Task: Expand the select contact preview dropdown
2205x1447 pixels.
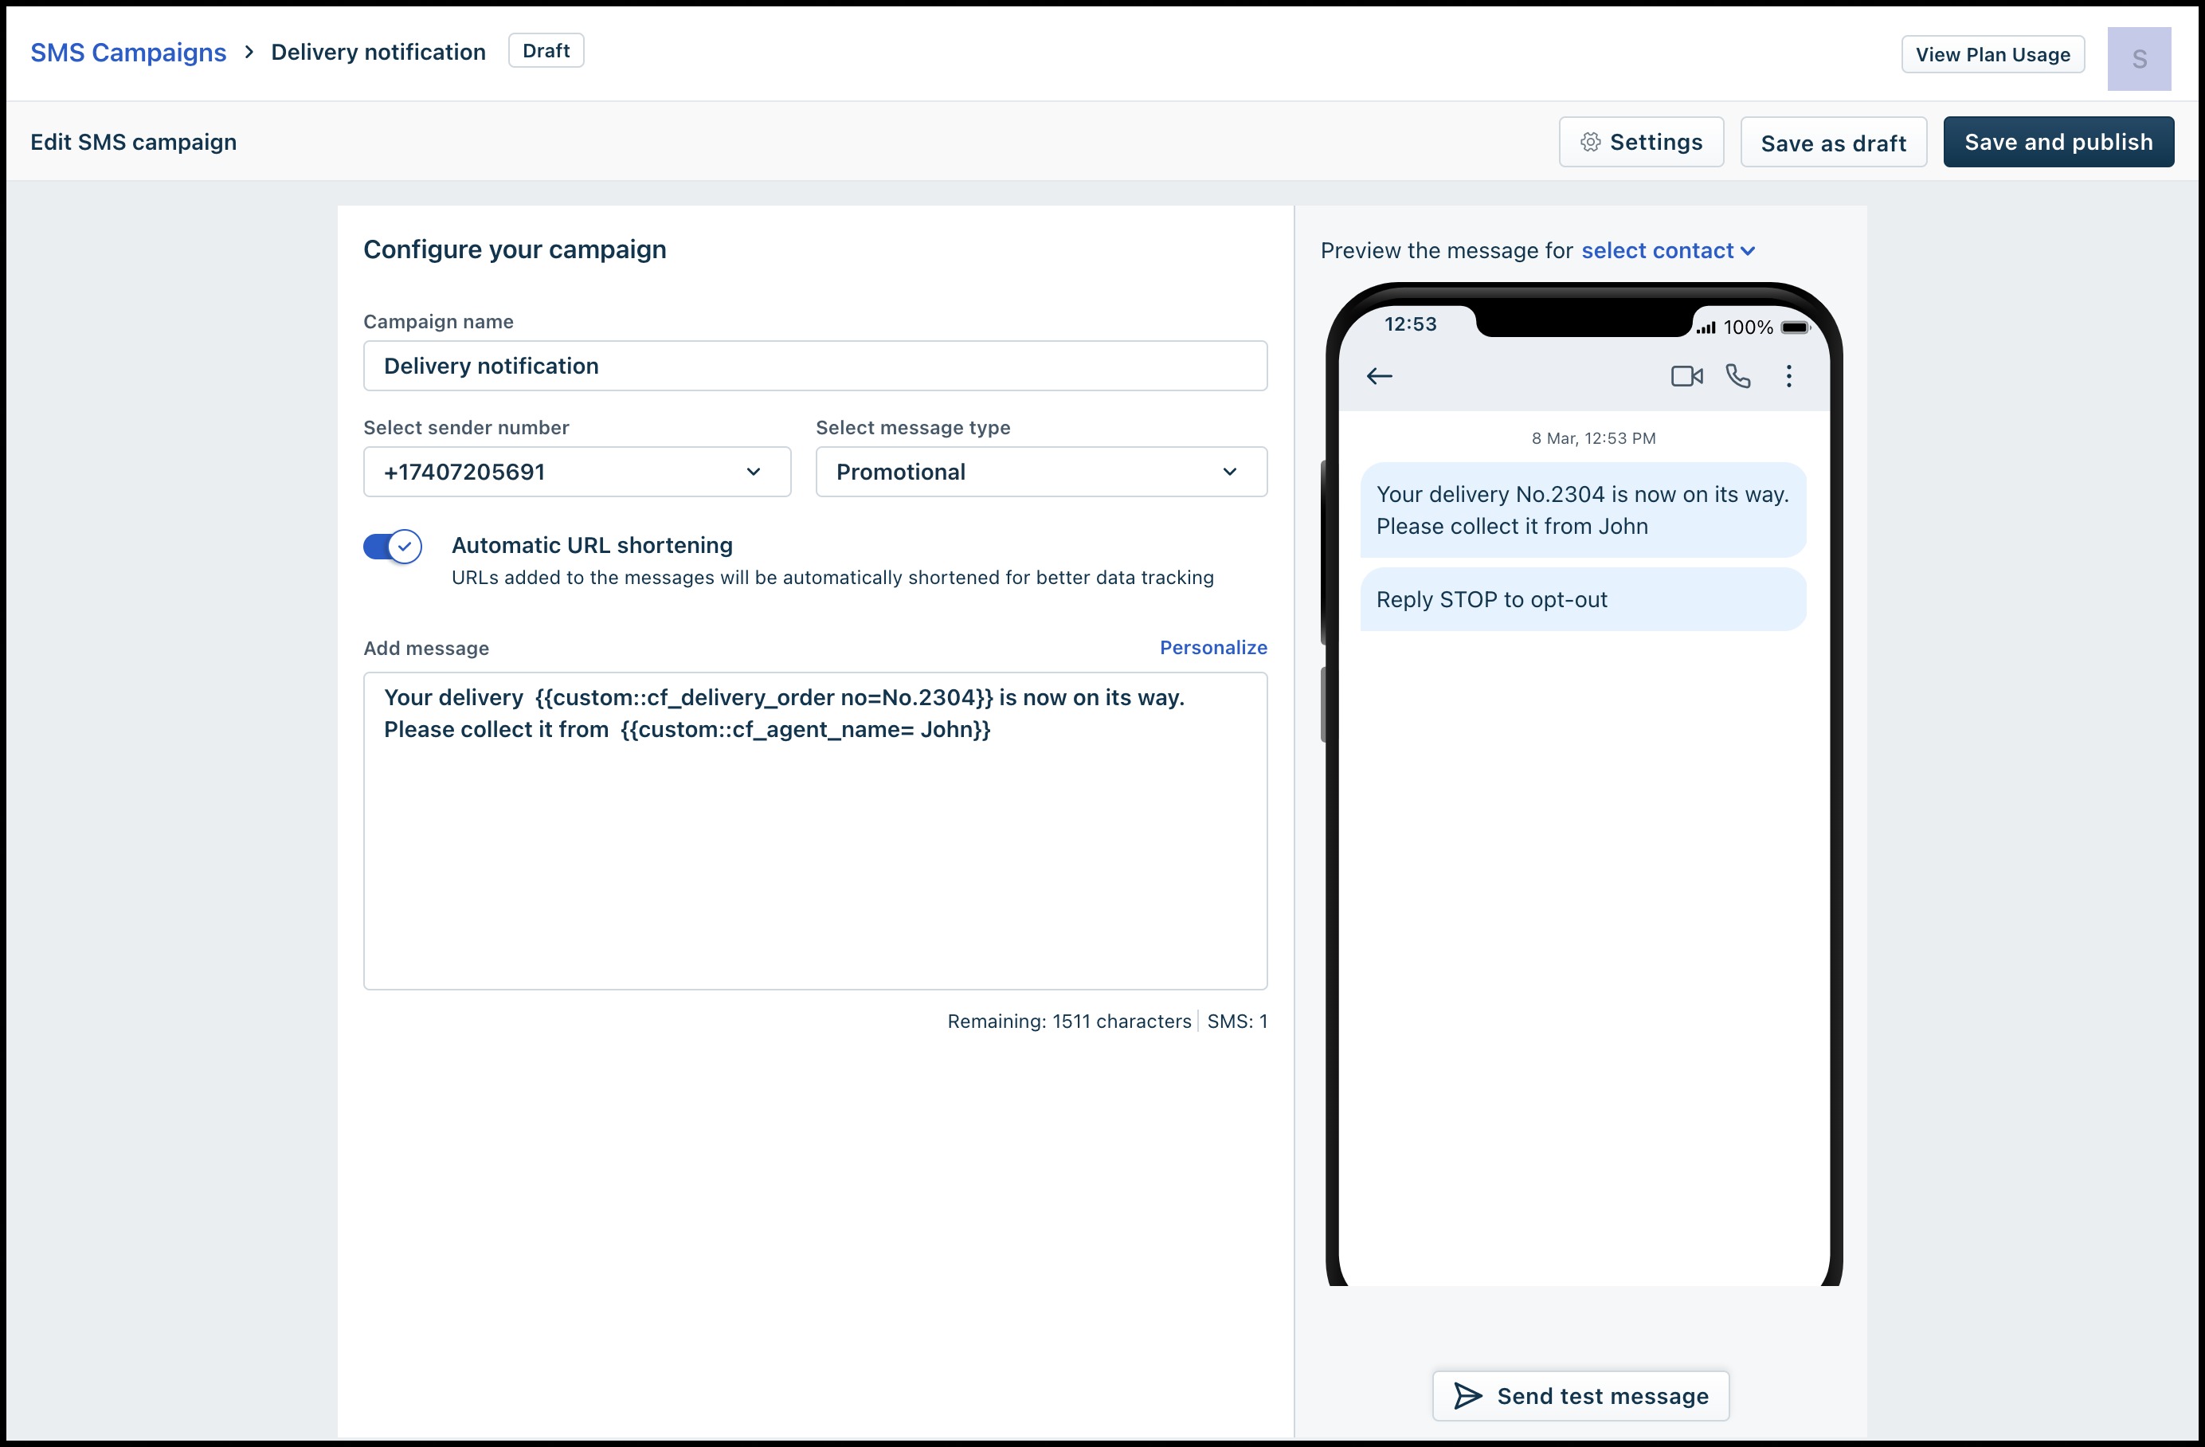Action: point(1667,250)
